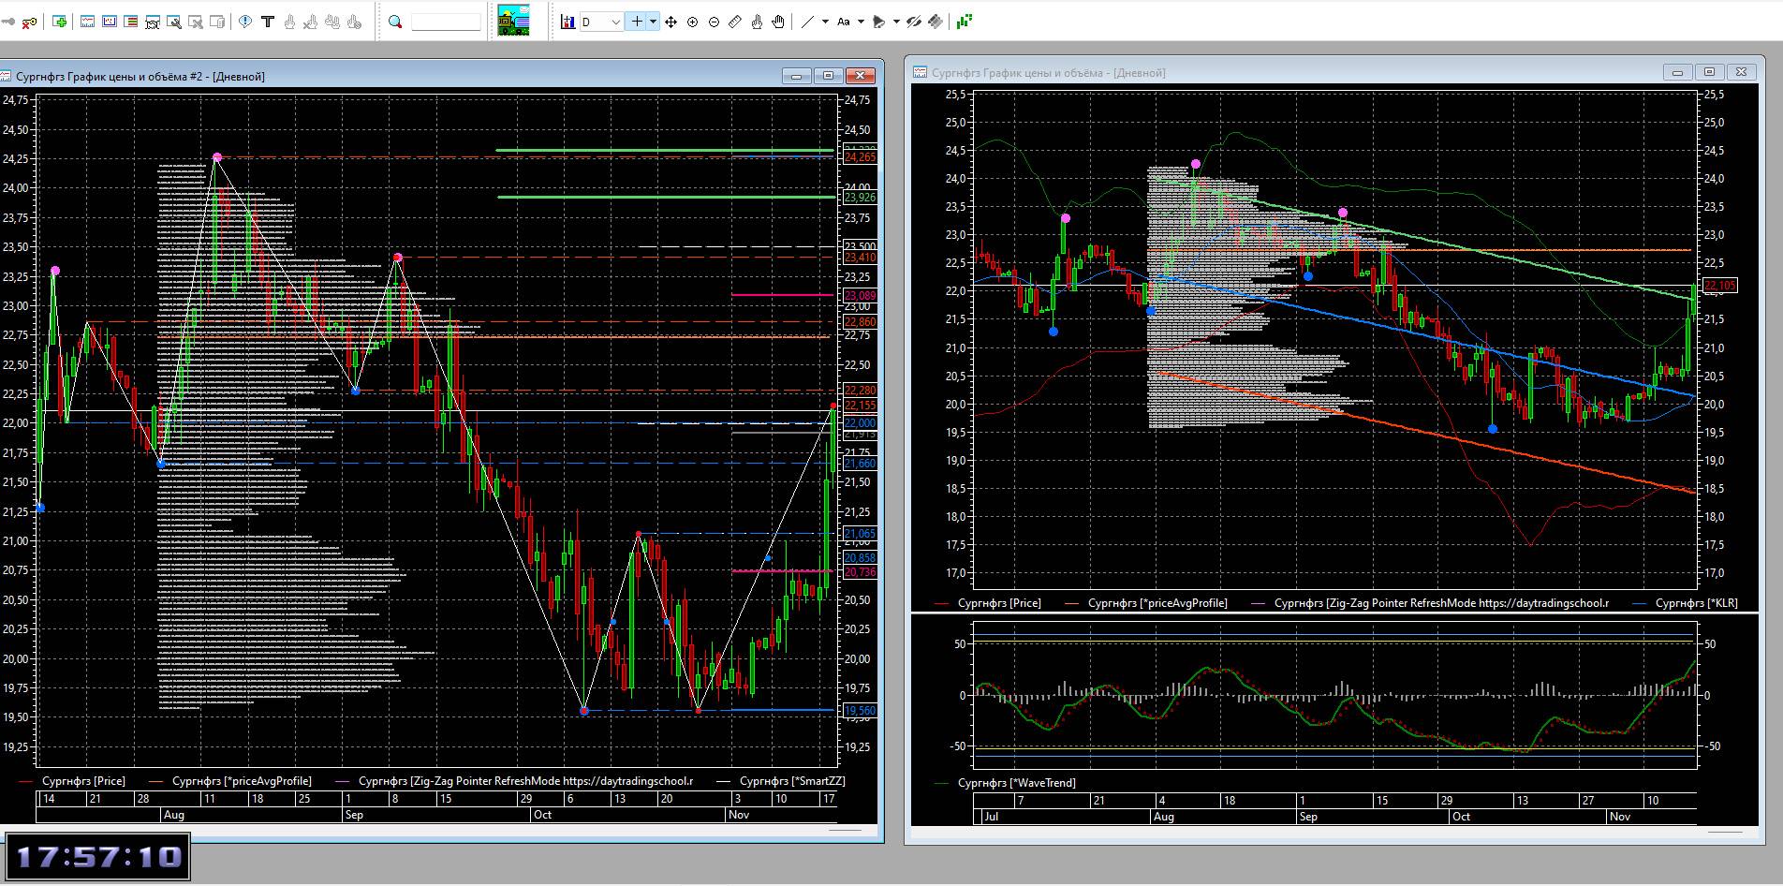
Task: Expand the Aa text tool dropdown arrow
Action: (x=861, y=22)
